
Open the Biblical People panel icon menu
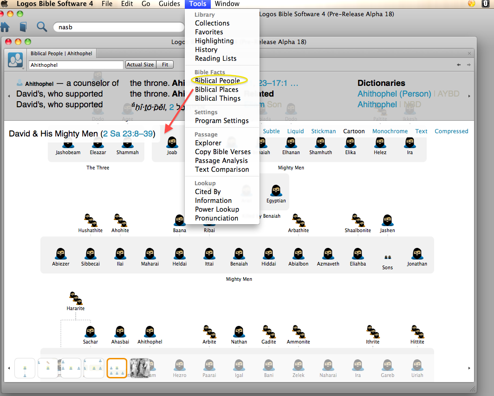click(x=15, y=60)
